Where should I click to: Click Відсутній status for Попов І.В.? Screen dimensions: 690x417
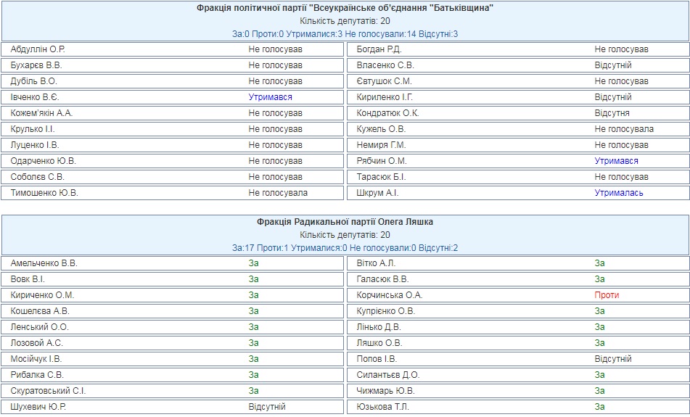(613, 359)
